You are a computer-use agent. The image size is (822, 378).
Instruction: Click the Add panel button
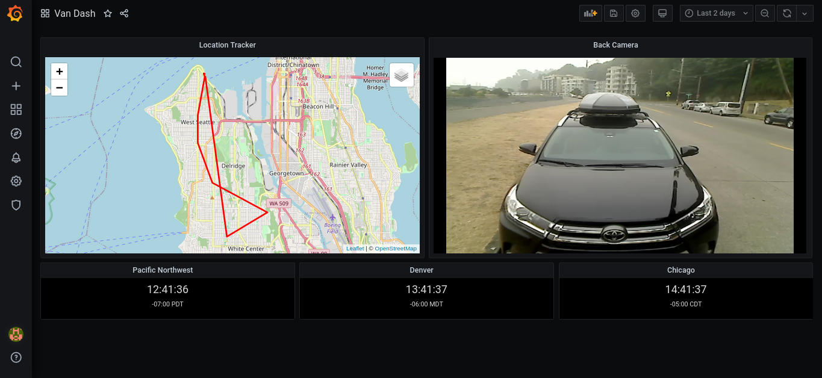point(591,13)
